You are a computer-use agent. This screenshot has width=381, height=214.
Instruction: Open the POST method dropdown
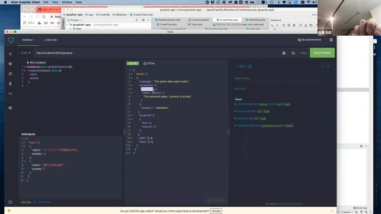tap(26, 53)
